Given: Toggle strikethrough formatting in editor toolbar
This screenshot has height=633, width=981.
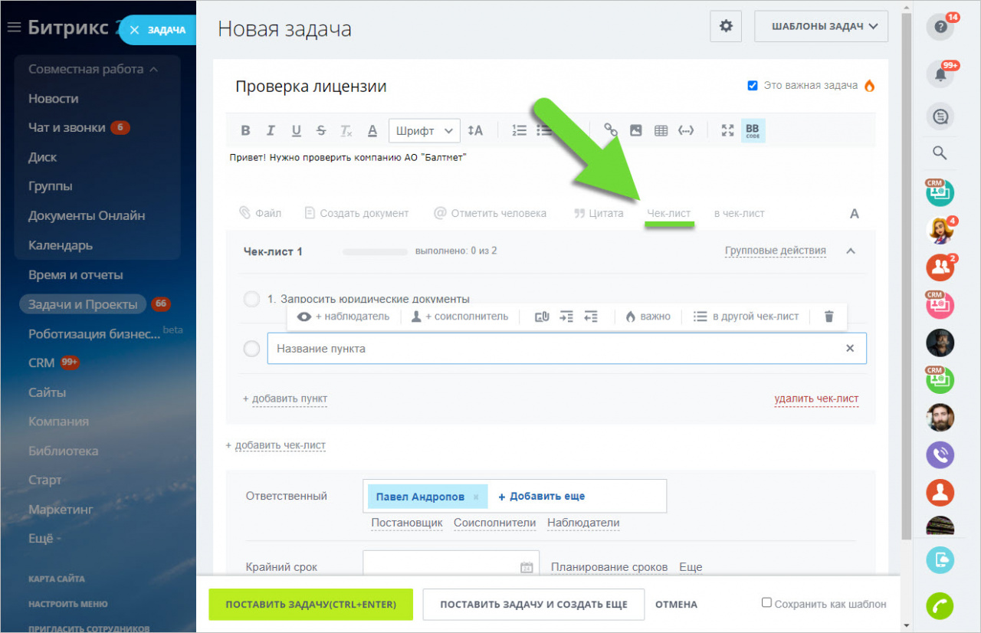Looking at the screenshot, I should coord(321,130).
